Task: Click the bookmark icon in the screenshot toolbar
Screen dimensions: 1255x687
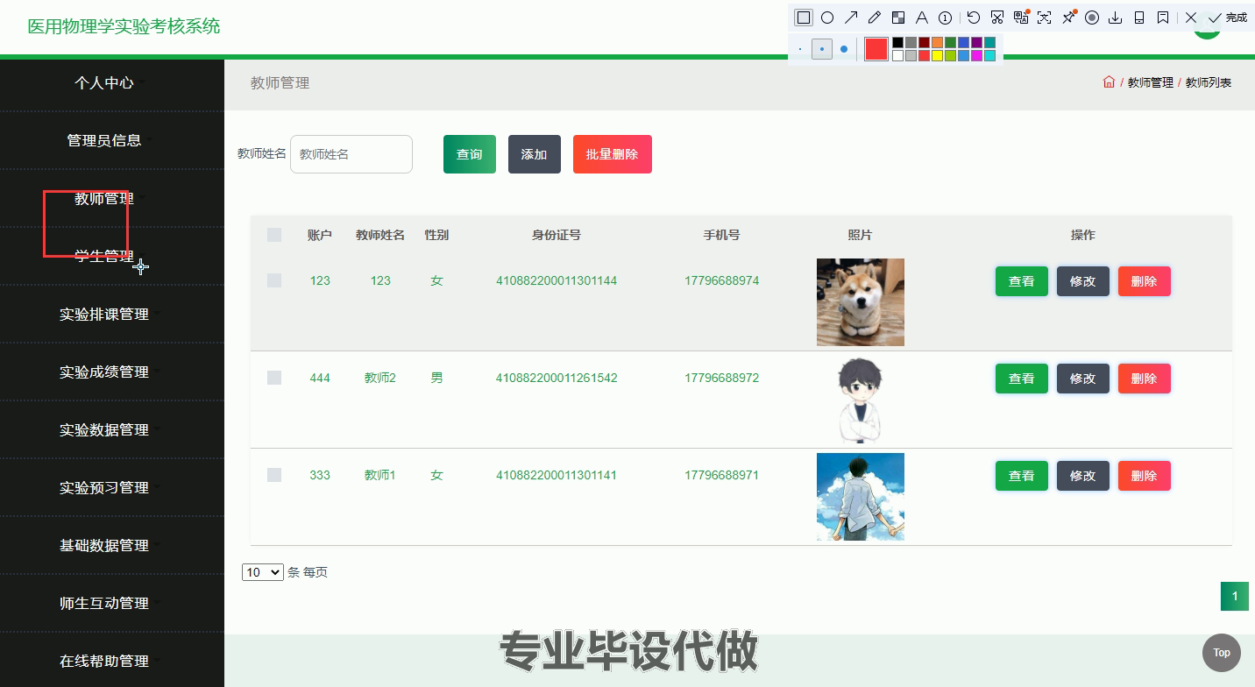Action: click(1163, 18)
